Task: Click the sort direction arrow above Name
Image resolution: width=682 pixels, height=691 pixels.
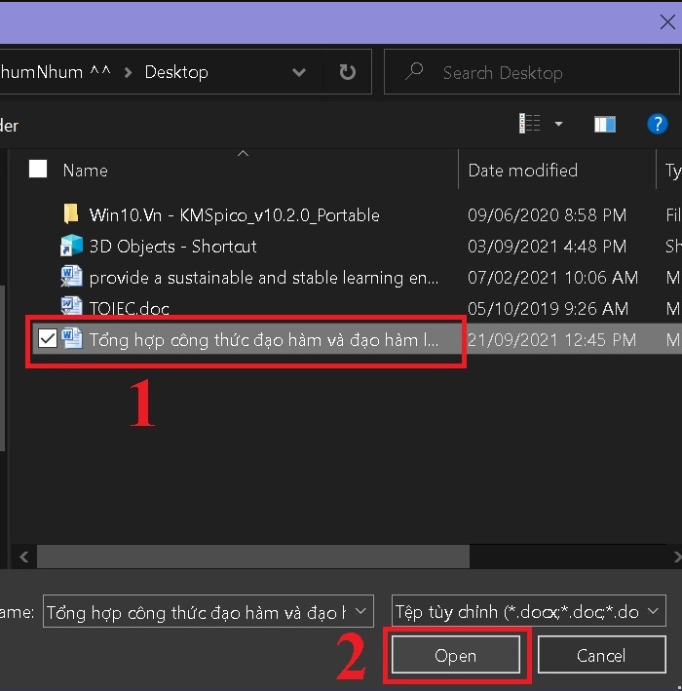Action: [243, 153]
